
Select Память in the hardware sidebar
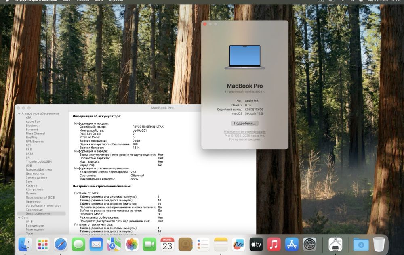click(31, 194)
